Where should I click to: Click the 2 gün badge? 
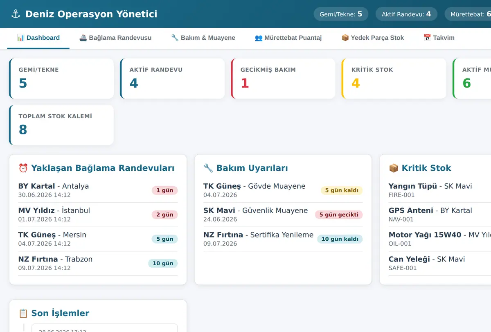[x=164, y=215]
